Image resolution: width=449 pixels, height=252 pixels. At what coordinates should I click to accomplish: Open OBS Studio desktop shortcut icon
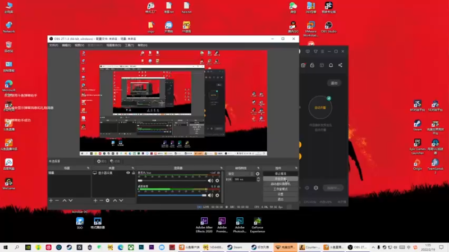coord(328,27)
